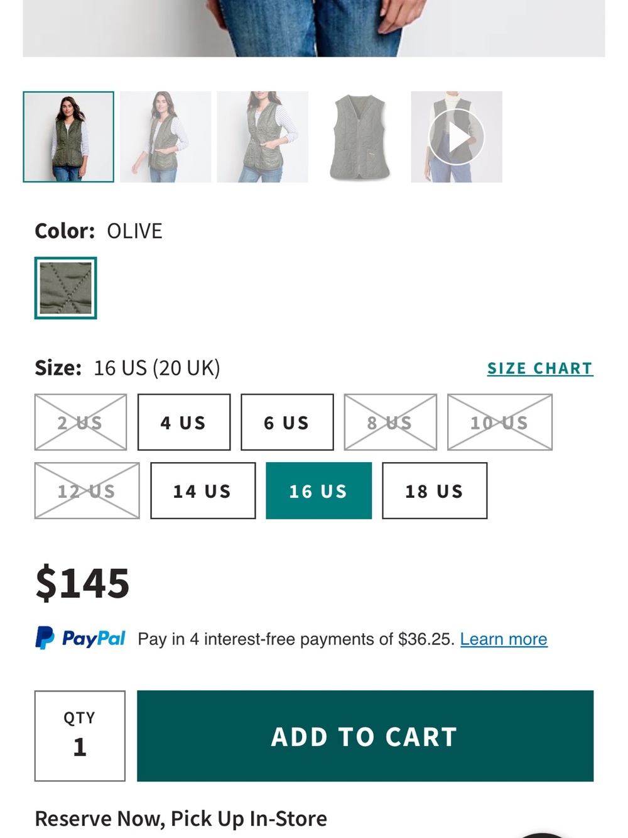Click the Add to Cart button
Screen dimensions: 628x838
click(365, 736)
